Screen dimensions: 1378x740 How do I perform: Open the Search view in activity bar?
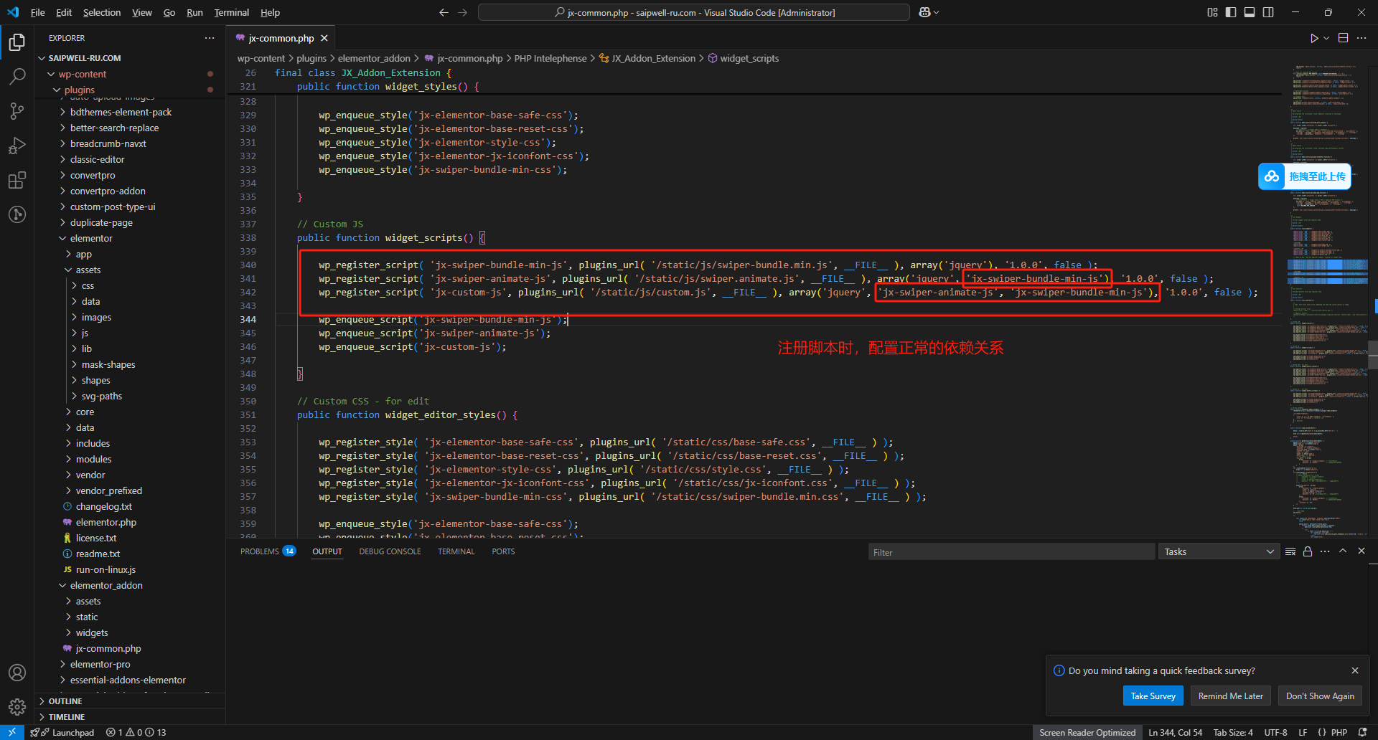(17, 76)
